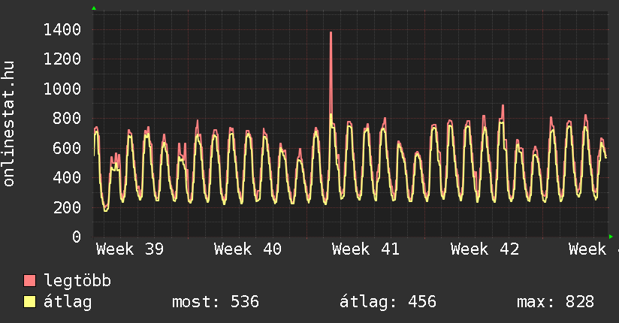Click the tall red spike peak near 1400

[331, 33]
